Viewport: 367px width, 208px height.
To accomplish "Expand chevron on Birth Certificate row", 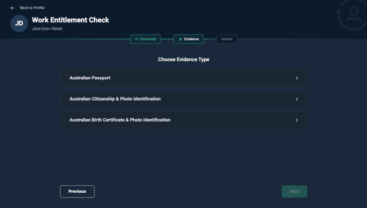I will coord(297,120).
